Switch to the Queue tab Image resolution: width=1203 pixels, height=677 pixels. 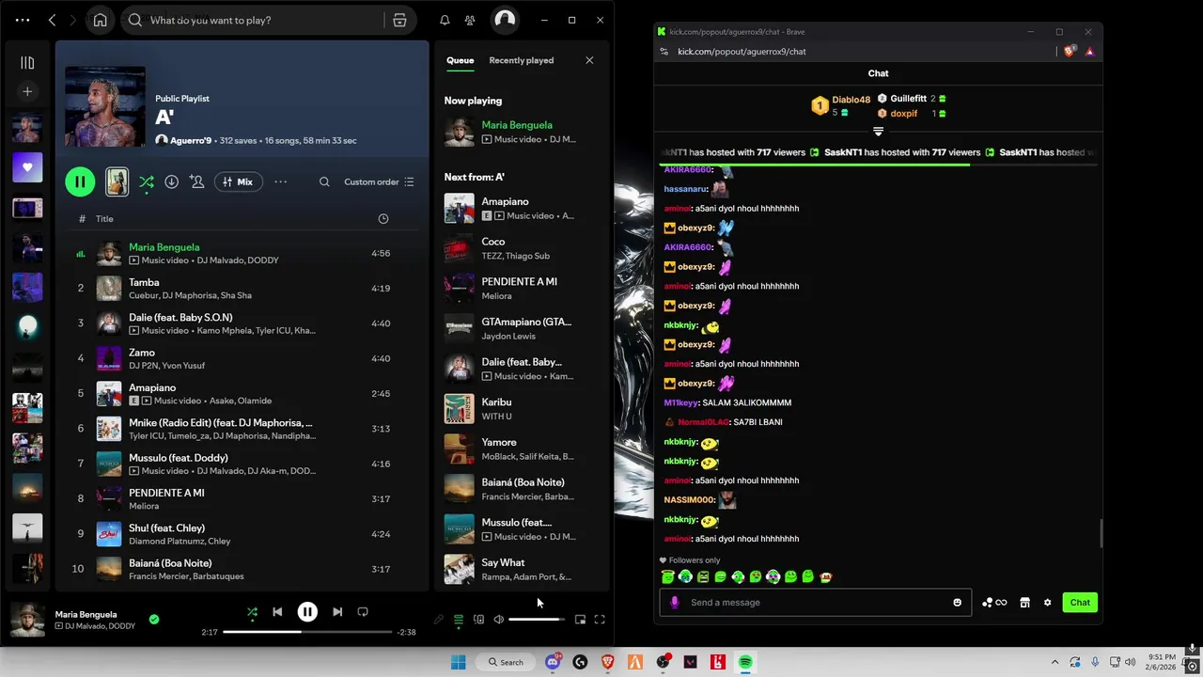click(x=460, y=60)
